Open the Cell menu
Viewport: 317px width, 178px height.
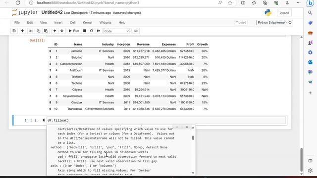click(73, 22)
